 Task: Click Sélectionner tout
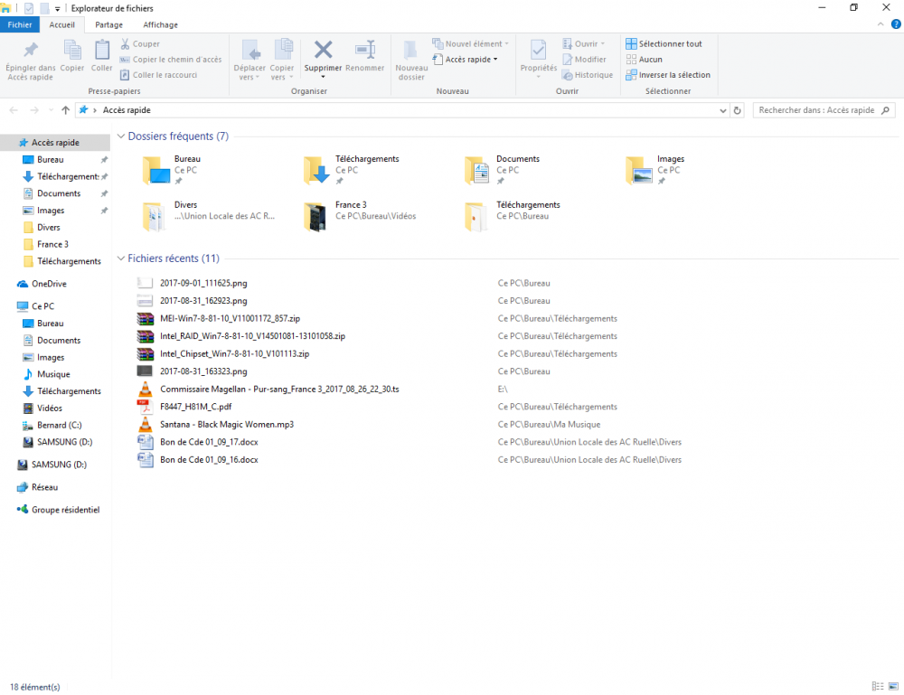(x=664, y=43)
